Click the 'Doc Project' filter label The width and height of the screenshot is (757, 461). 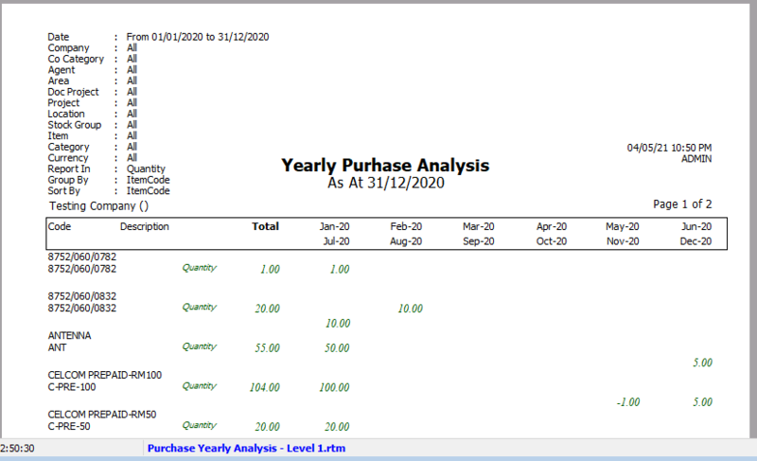pos(73,92)
